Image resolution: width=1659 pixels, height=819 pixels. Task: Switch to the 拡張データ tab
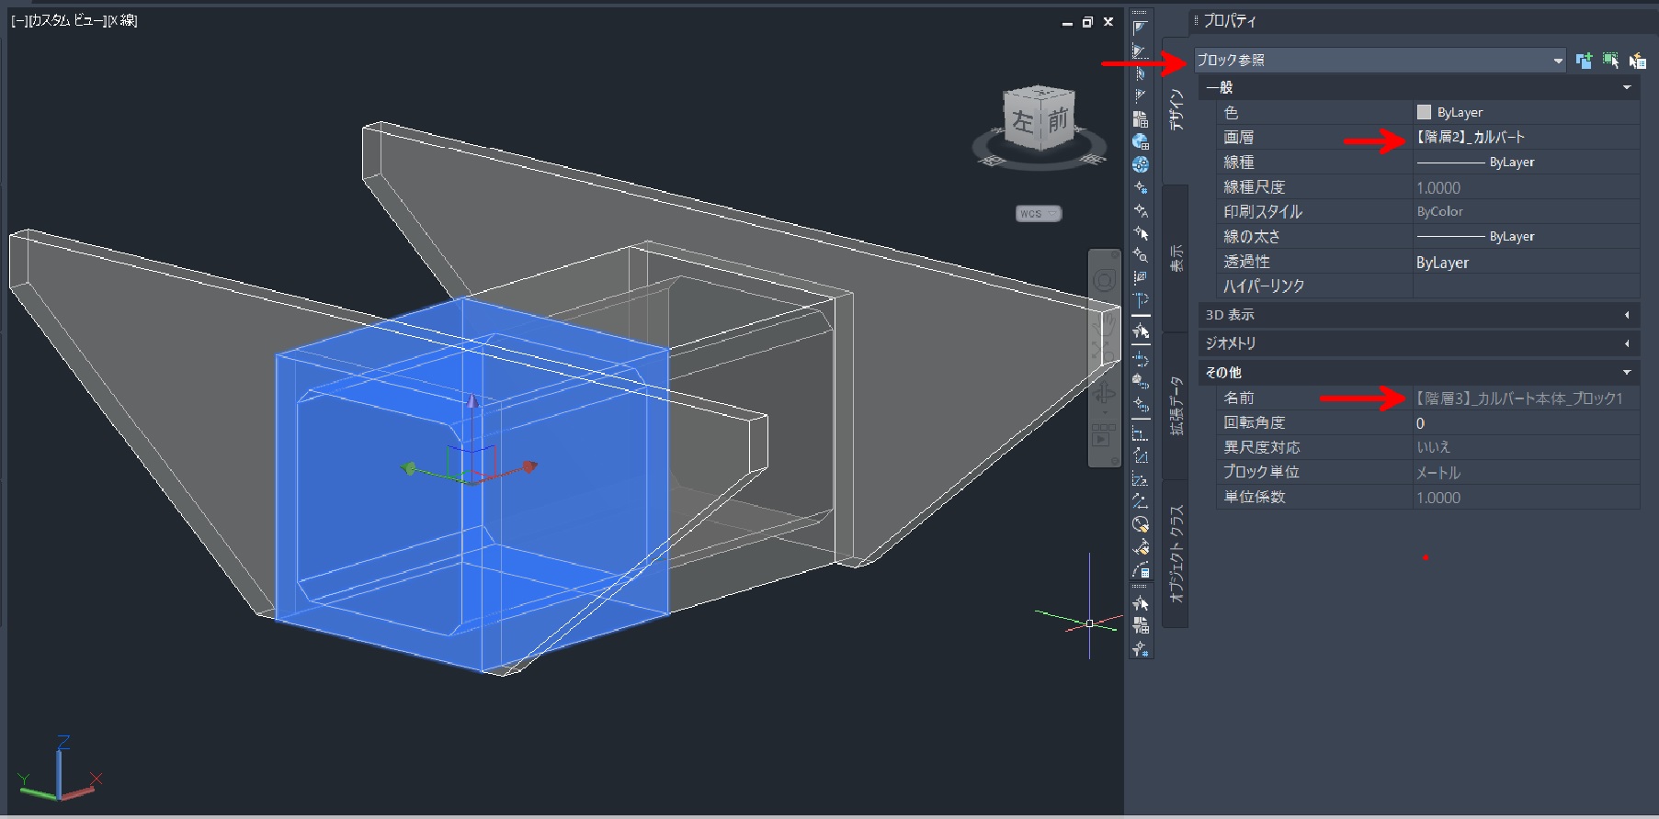pos(1176,405)
